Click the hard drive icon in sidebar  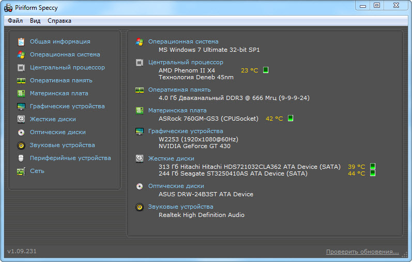pos(21,119)
